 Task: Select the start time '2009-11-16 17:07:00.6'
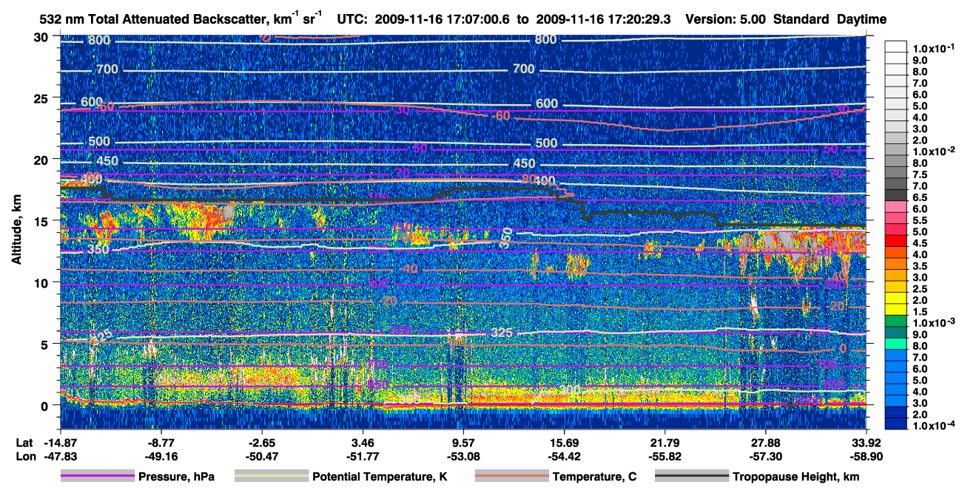[443, 18]
